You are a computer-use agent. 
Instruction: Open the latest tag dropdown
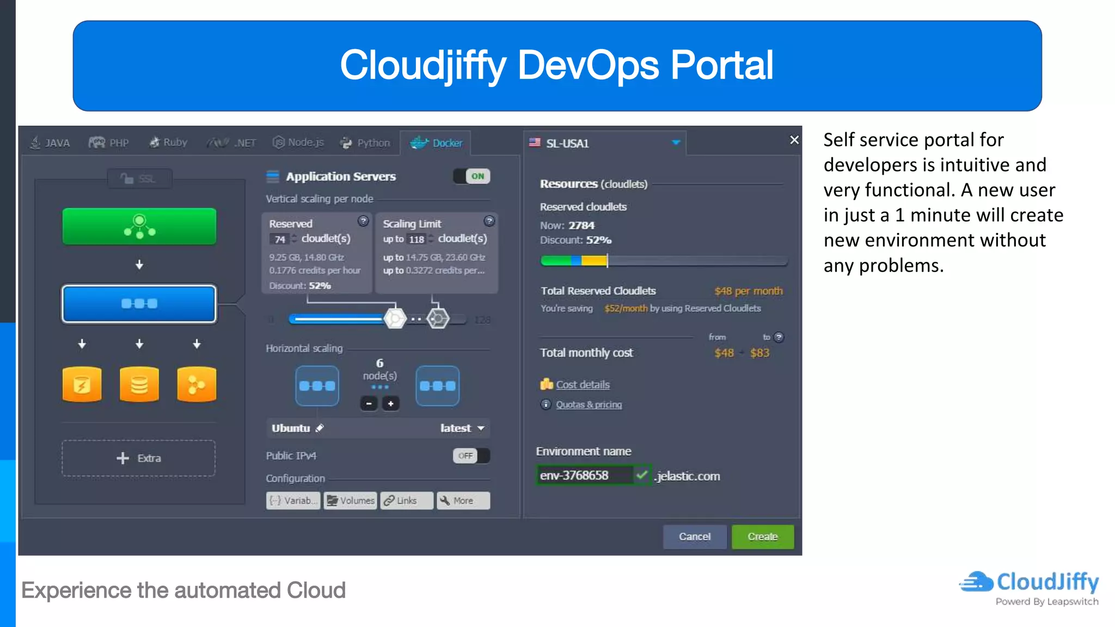[463, 428]
